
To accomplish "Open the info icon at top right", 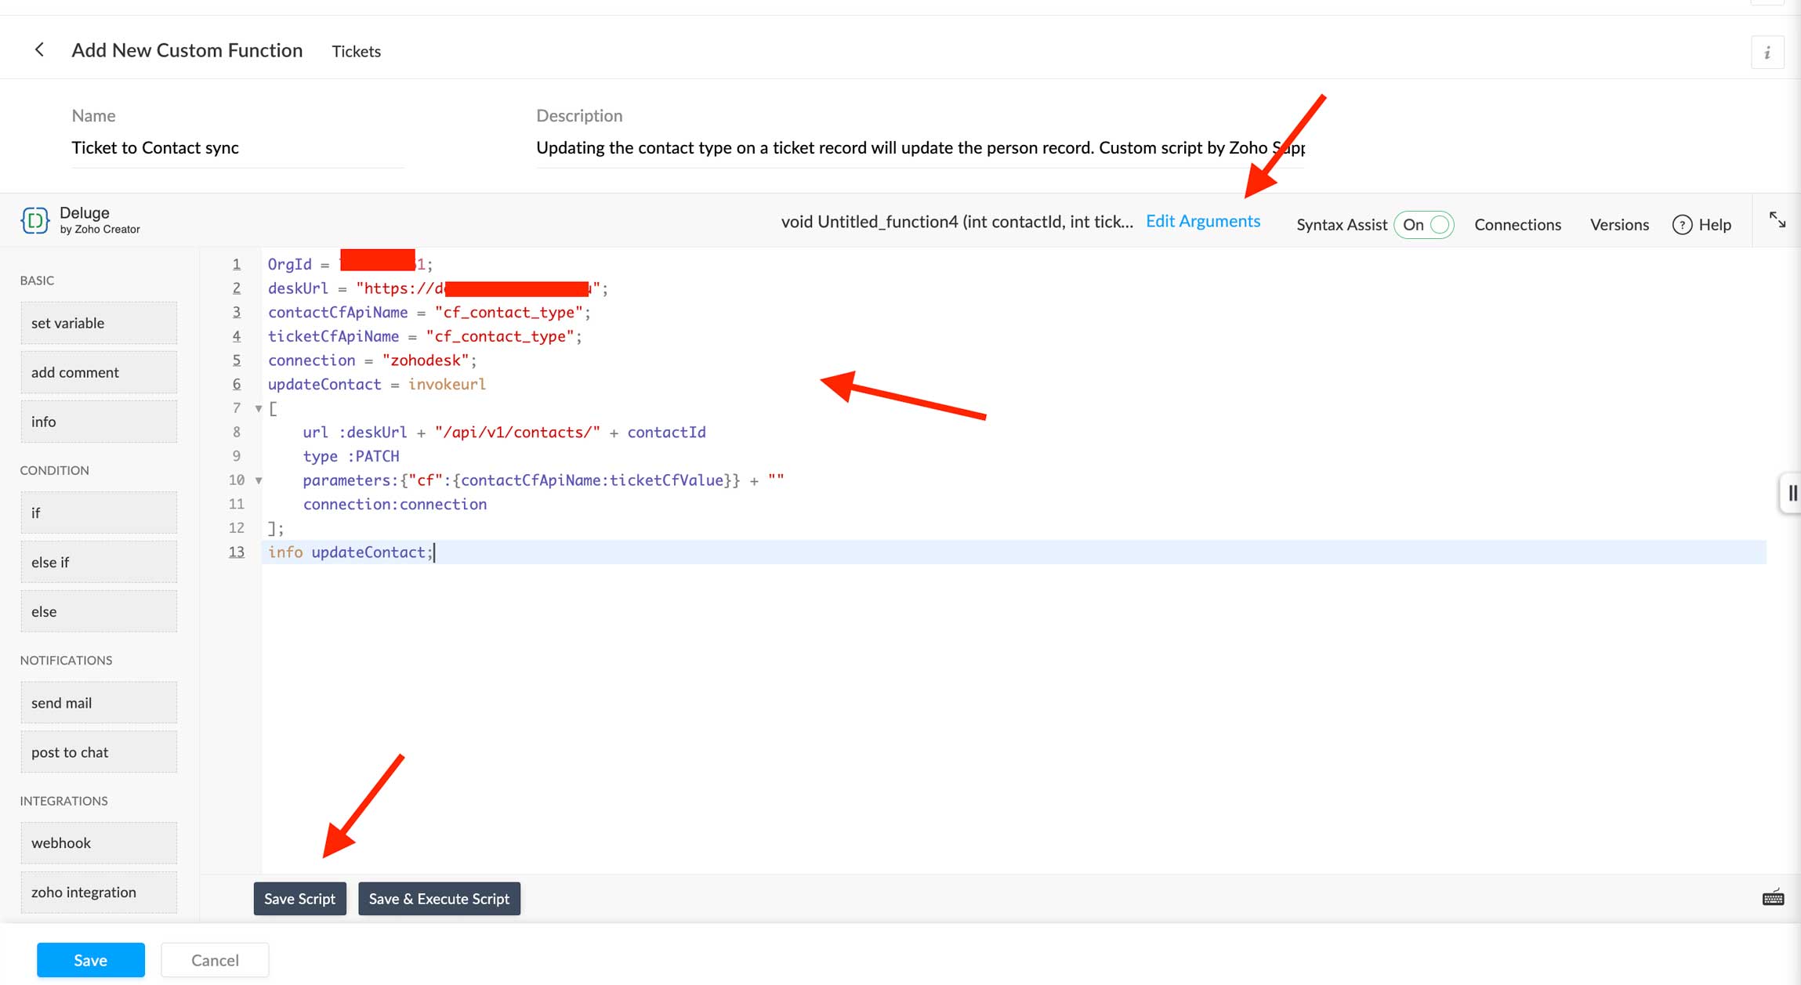I will [x=1767, y=53].
